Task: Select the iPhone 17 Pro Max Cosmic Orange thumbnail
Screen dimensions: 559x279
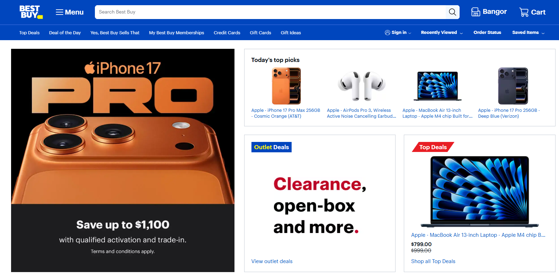Action: [x=286, y=86]
